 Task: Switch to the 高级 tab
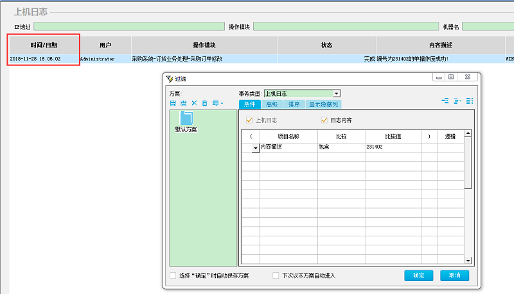(271, 104)
